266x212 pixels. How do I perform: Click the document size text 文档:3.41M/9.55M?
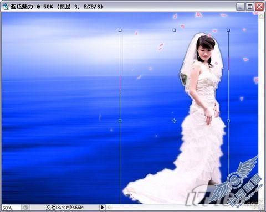(x=64, y=208)
